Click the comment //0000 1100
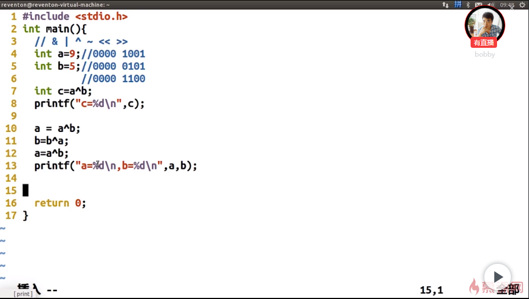 (x=114, y=79)
